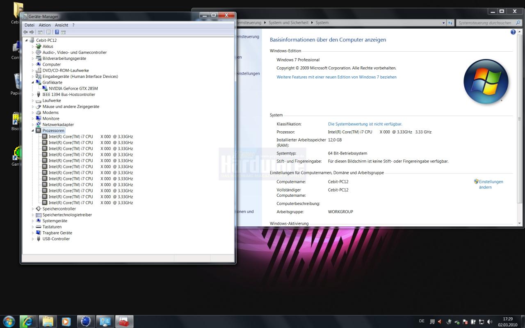
Task: Click the Forward arrow in Geräte-Manager toolbar
Action: (32, 32)
